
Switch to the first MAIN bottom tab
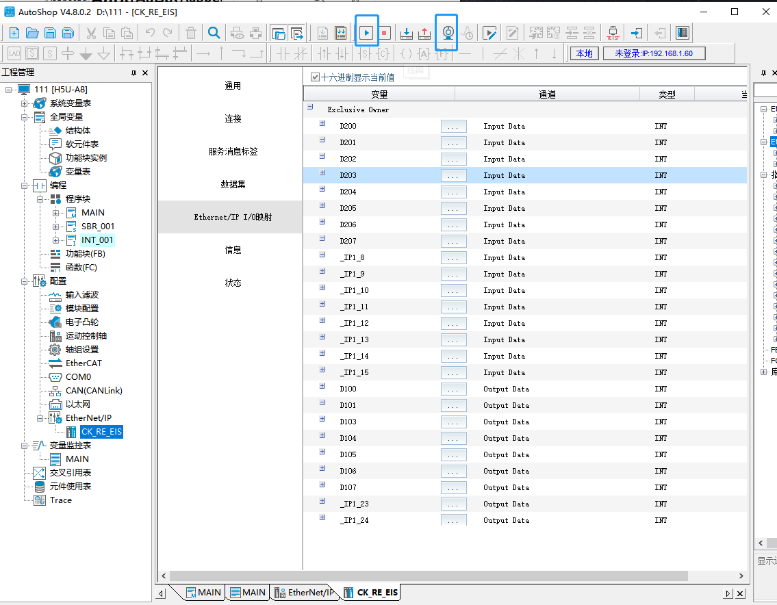[203, 593]
